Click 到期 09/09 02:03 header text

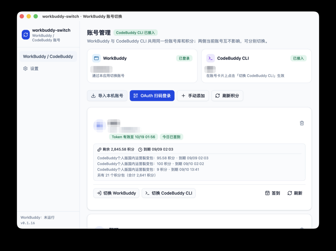click(158, 149)
